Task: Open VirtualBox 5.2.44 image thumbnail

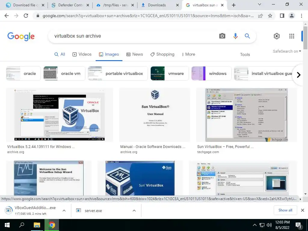Action: click(60, 115)
